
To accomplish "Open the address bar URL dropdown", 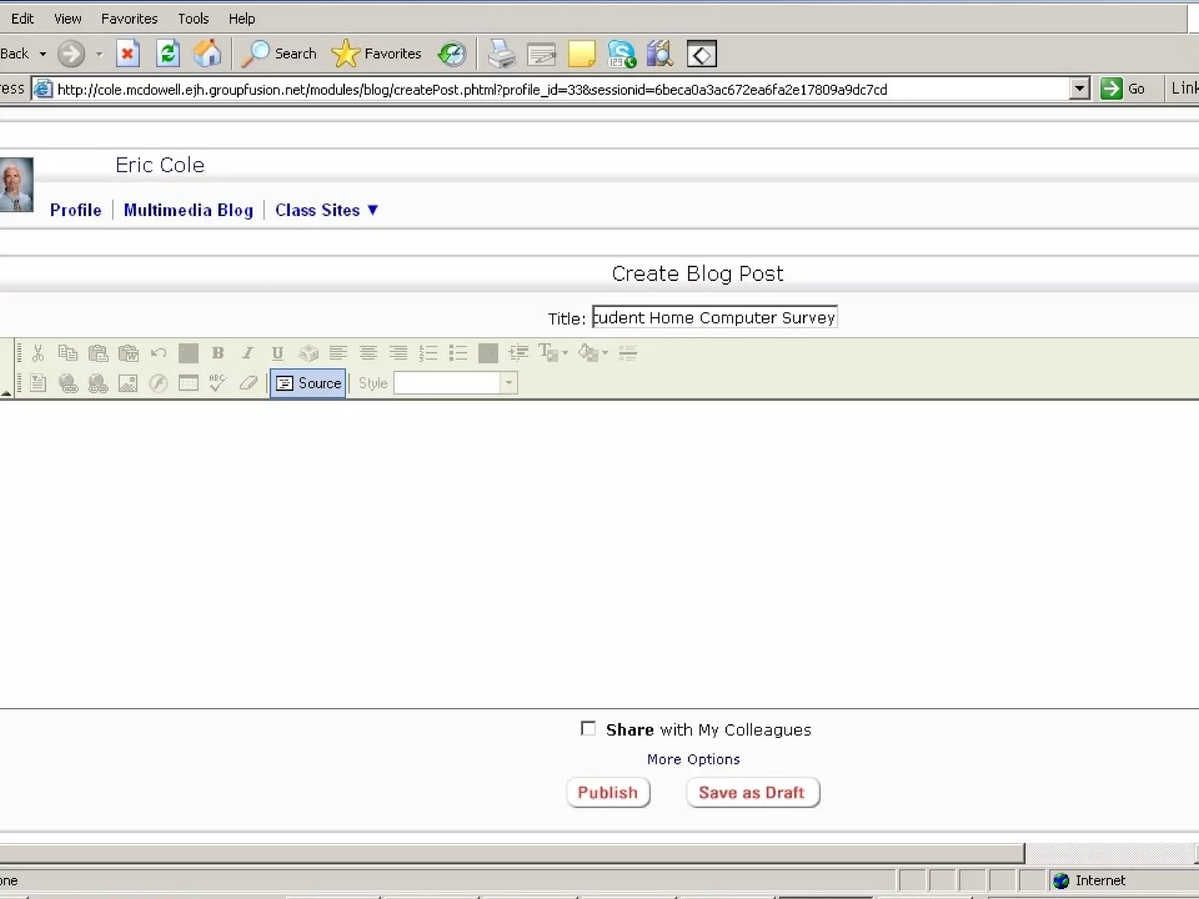I will point(1078,89).
